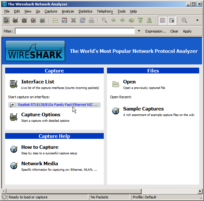Screen dimensions: 204x201
Task: Toggle packet list colorization
Action: [162, 20]
